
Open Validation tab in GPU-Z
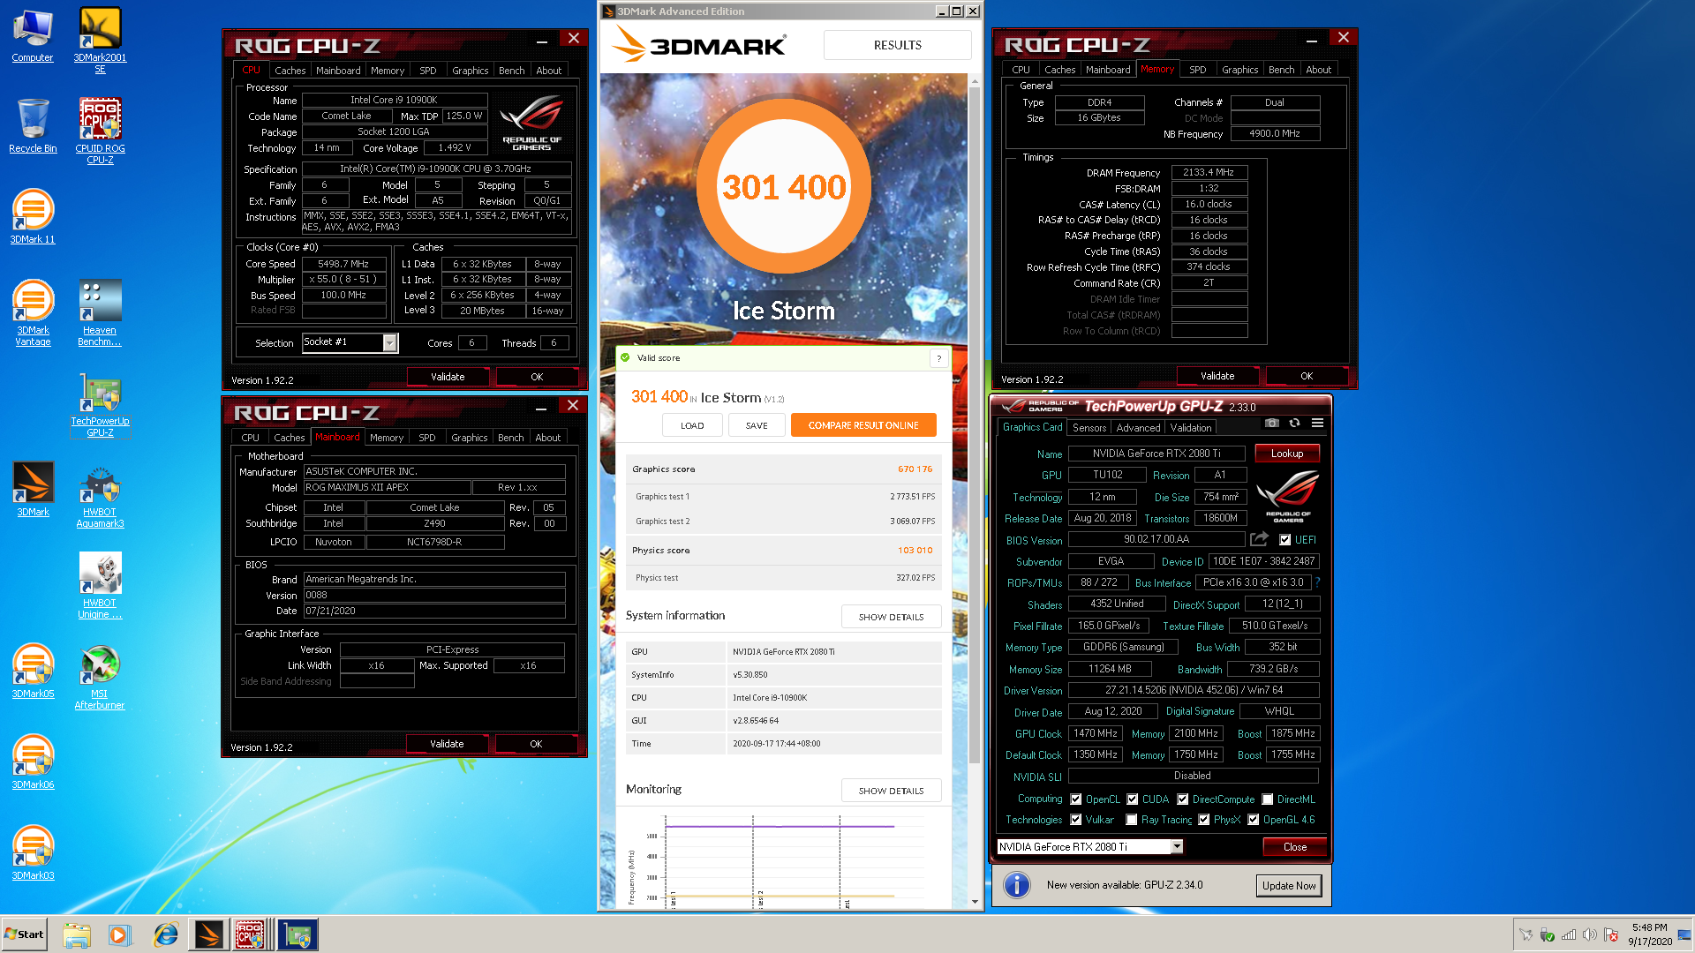1191,428
